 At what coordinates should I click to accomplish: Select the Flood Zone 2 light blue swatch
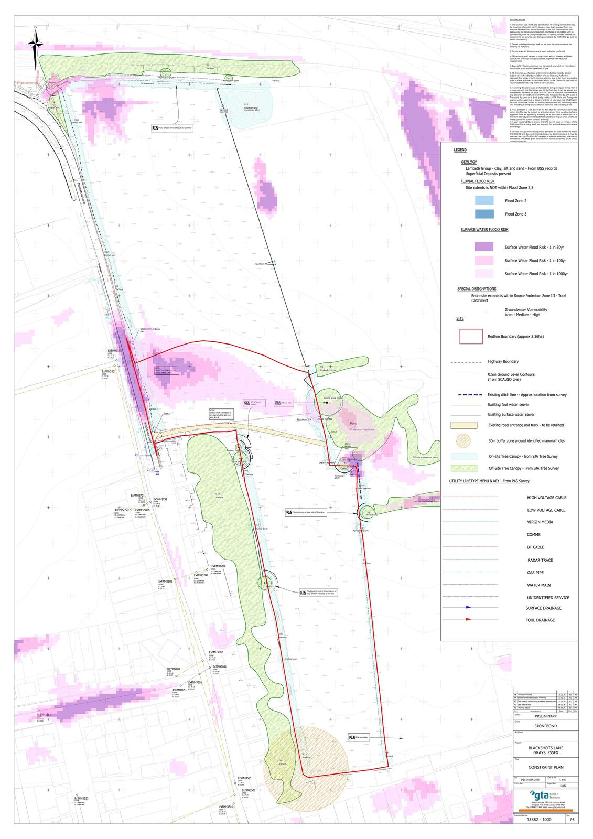(x=485, y=200)
